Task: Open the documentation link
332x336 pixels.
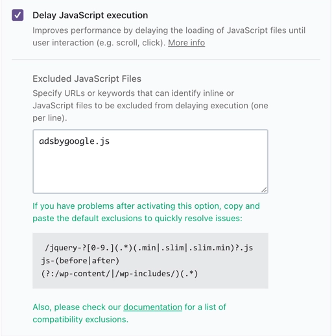Action: click(152, 307)
